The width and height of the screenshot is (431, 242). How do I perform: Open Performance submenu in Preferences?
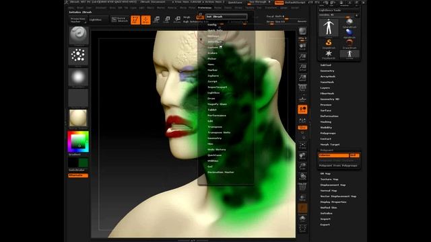pos(217,116)
